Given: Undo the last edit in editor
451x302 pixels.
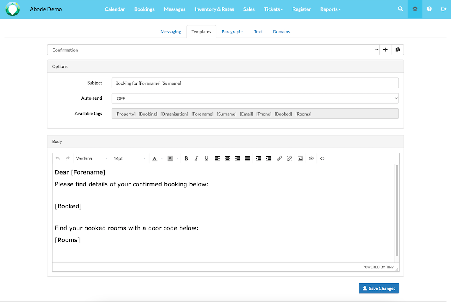Looking at the screenshot, I should [x=57, y=158].
